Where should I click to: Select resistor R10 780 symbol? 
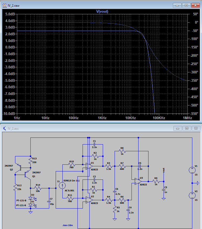72,165
